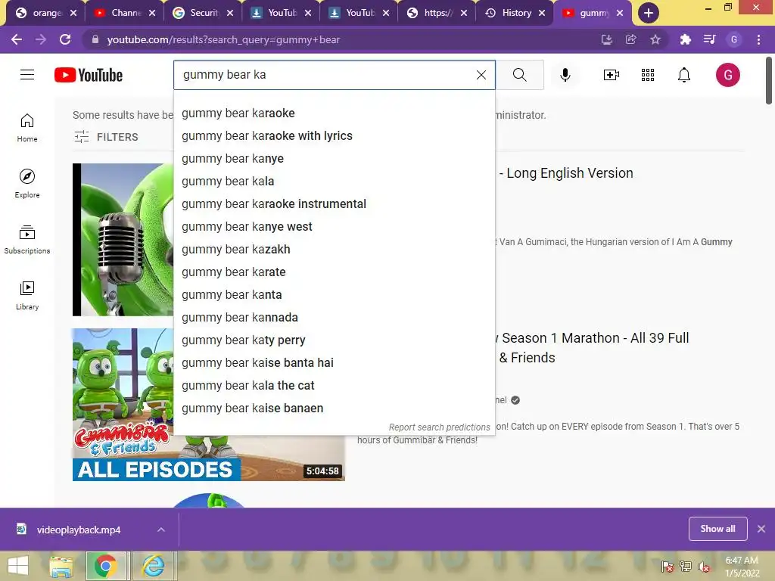Bookmark this page with star icon
The height and width of the screenshot is (581, 775).
click(655, 39)
